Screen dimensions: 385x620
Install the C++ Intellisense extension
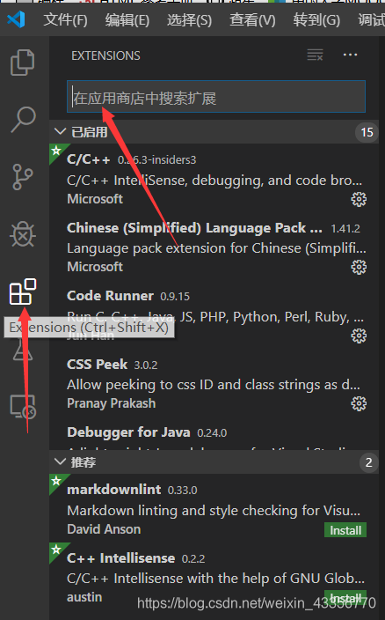345,597
